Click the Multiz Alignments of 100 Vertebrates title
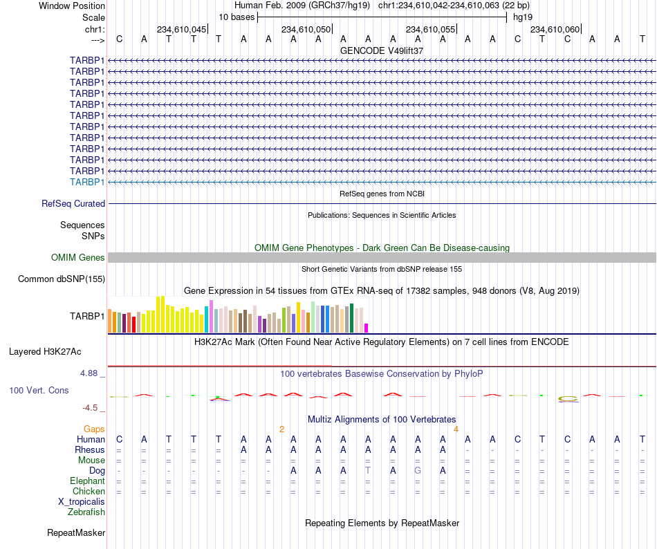 (382, 419)
